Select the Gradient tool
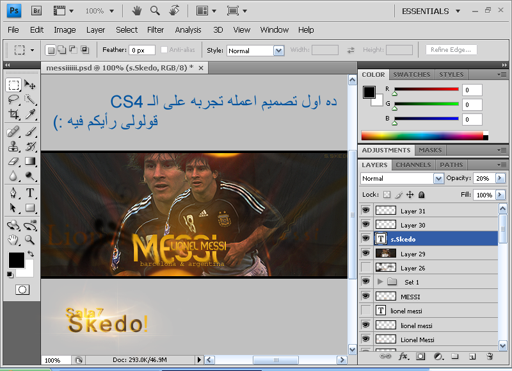This screenshot has height=371, width=512. [30, 161]
